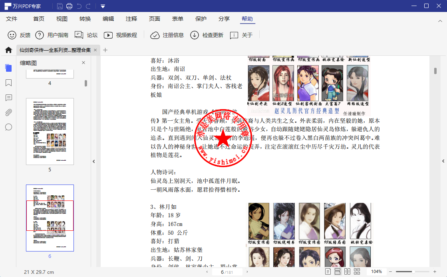Click the 反馈 feedback button
This screenshot has width=447, height=277.
[x=19, y=35]
